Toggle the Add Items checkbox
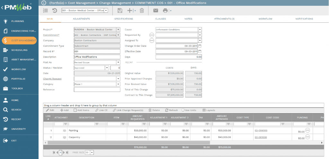329x159 pixels. (x=75, y=110)
